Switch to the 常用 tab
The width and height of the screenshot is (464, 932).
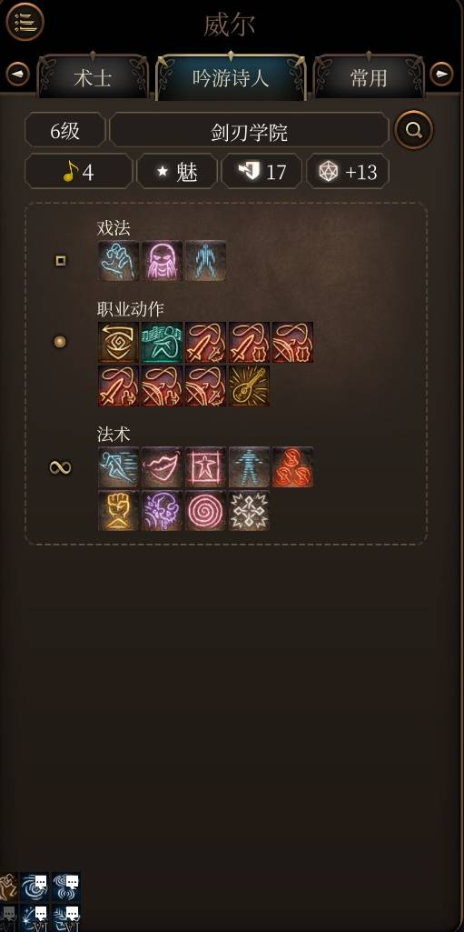pos(369,76)
